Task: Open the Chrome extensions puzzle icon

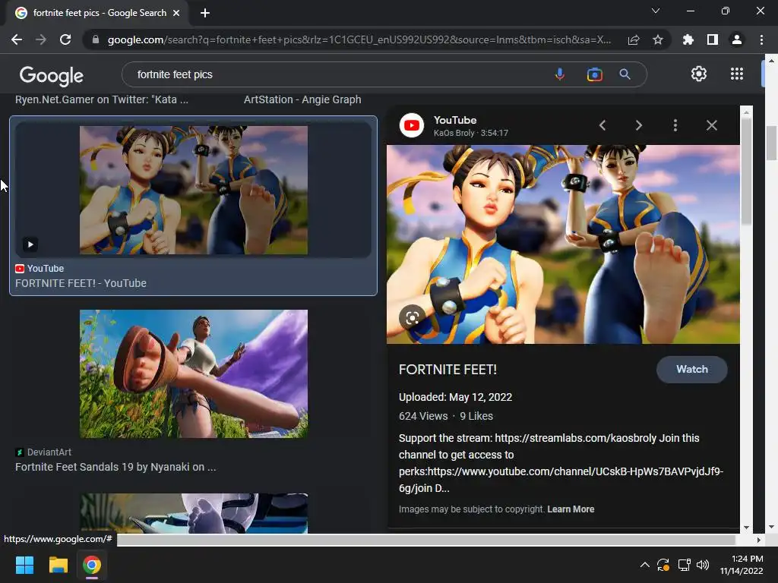Action: point(688,39)
